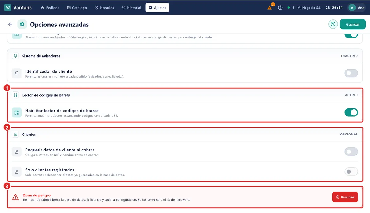Click the bell icon in Sistema de avisadores header
The height and width of the screenshot is (213, 370).
pyautogui.click(x=15, y=56)
